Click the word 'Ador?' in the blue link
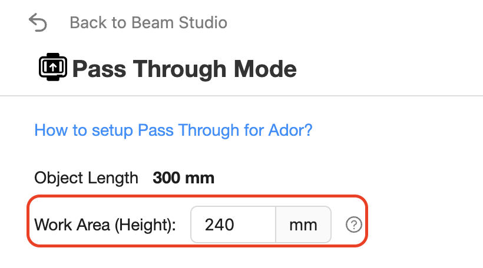The image size is (483, 268). click(290, 130)
